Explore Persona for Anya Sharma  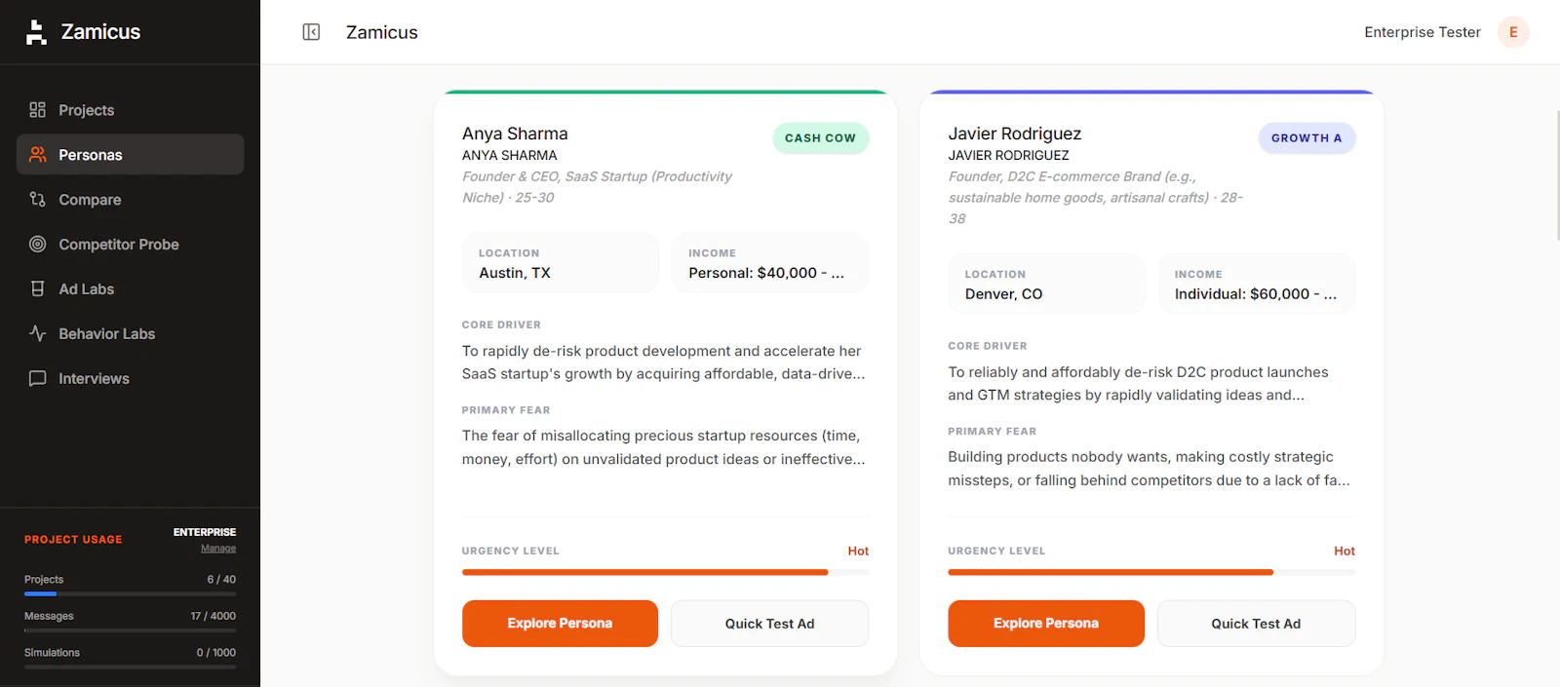(x=560, y=624)
